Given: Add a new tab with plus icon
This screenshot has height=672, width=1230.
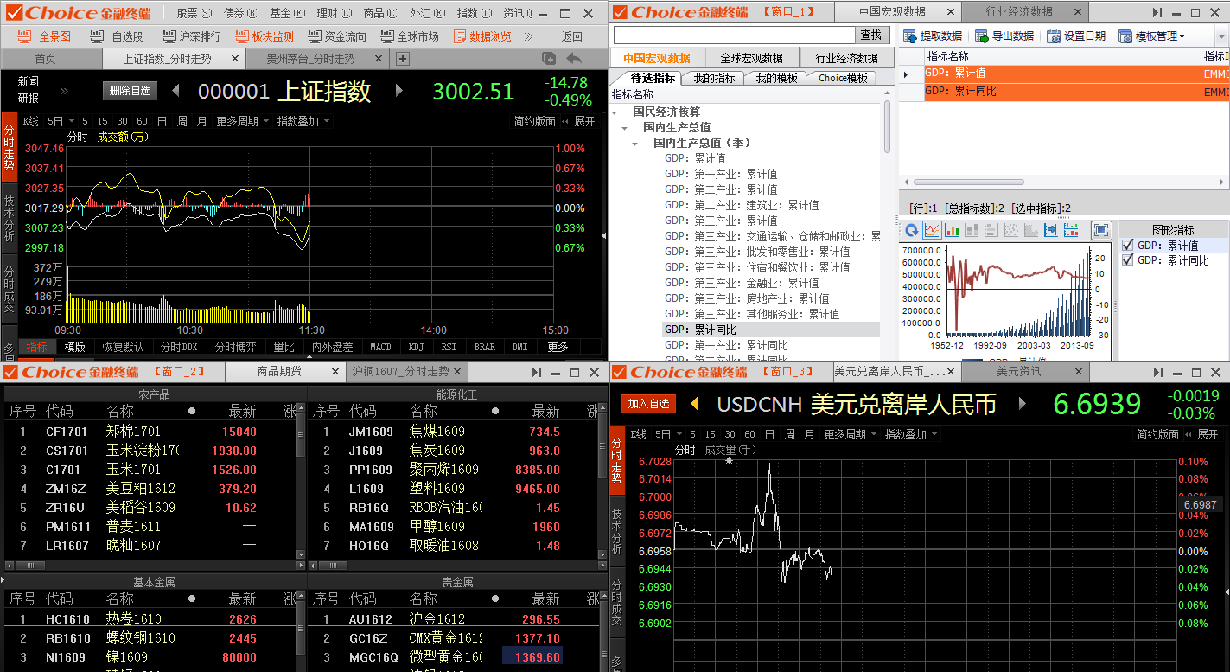Looking at the screenshot, I should pyautogui.click(x=403, y=58).
